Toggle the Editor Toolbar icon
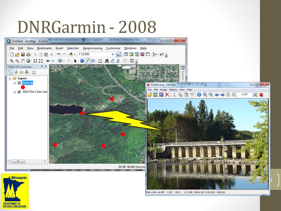Image resolution: width=281 pixels, height=211 pixels. [119, 54]
